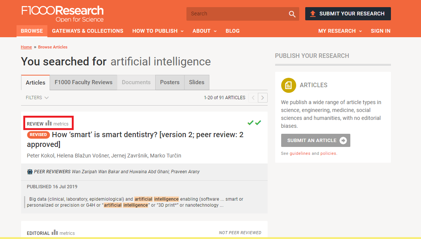Expand the Filters dropdown
The width and height of the screenshot is (421, 239).
(x=37, y=98)
